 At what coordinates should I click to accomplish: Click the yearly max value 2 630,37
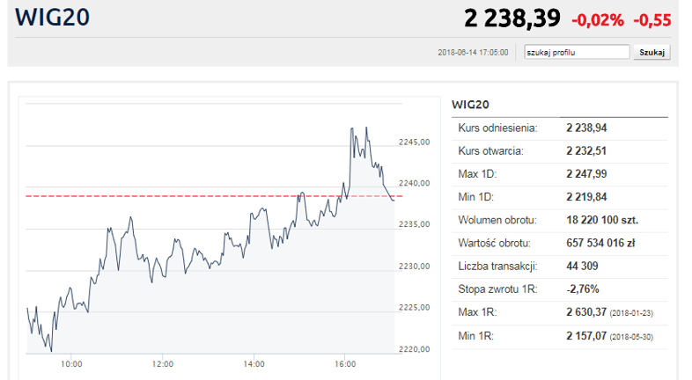[586, 312]
